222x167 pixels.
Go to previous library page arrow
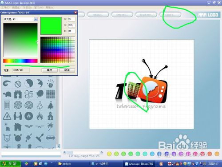click(65, 152)
